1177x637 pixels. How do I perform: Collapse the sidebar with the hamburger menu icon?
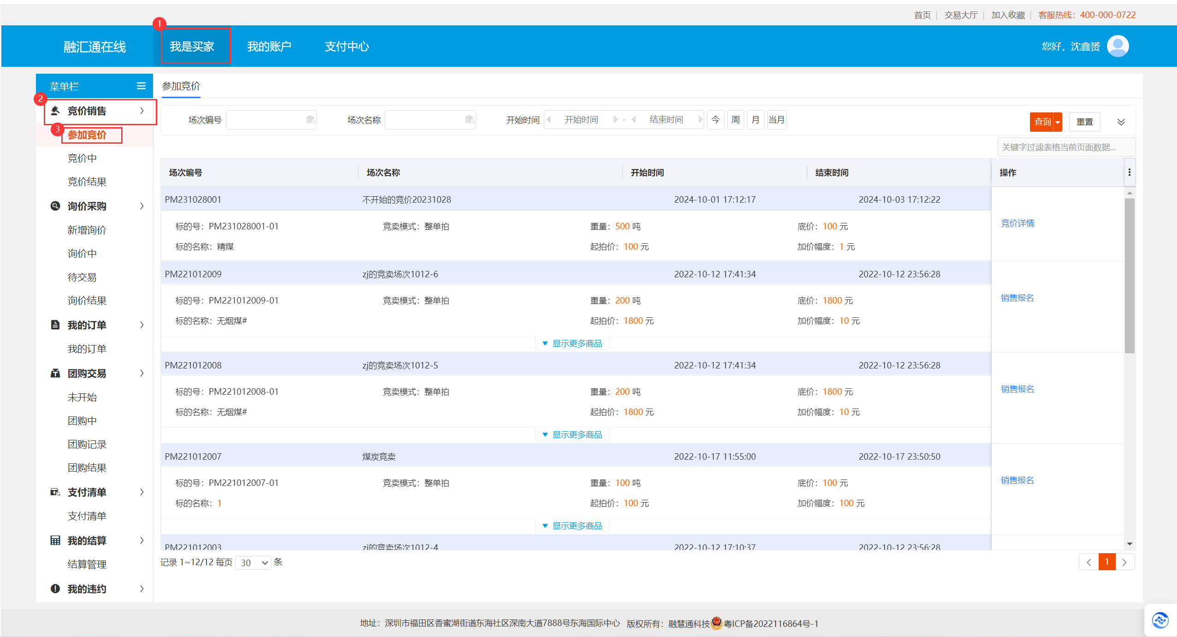click(x=141, y=86)
